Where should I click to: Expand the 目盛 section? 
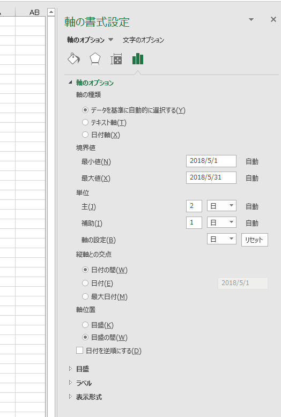click(70, 369)
